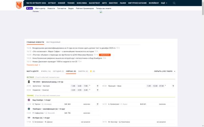This screenshot has height=127, width=204.
Task: Open the АВТО top menu item
Action: click(x=104, y=3)
